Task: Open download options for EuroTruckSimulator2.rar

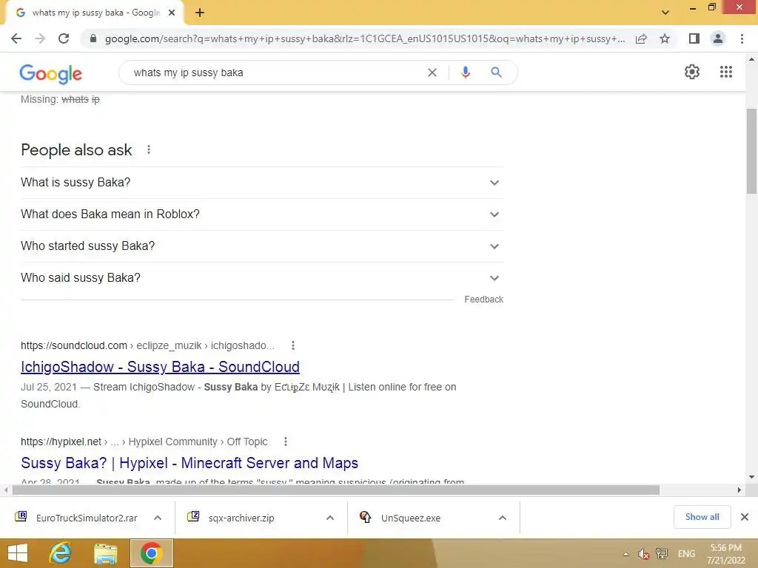Action: click(158, 518)
